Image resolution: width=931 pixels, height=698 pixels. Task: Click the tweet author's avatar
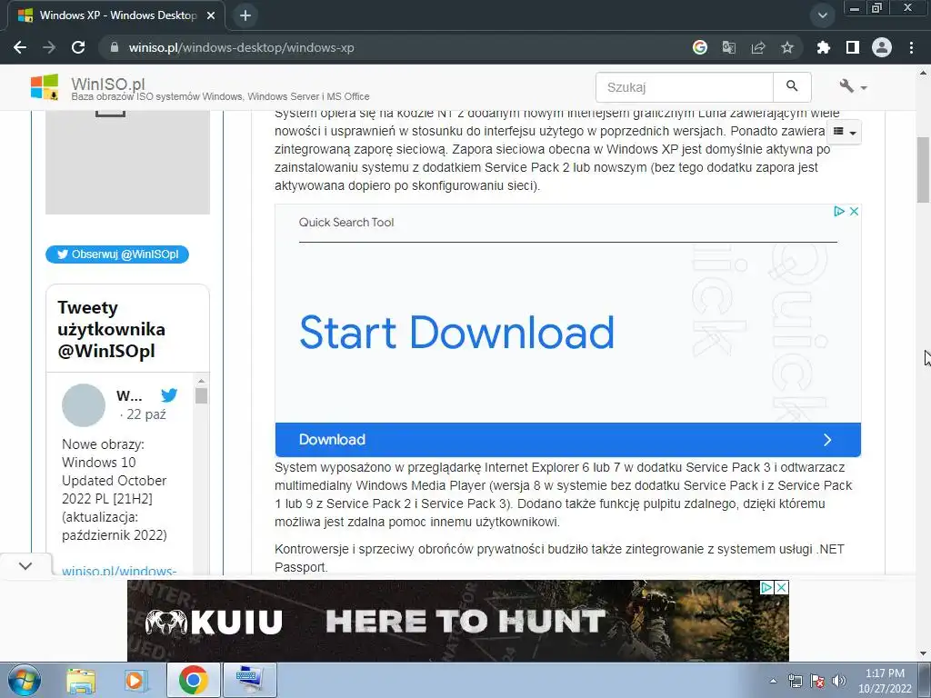pyautogui.click(x=84, y=404)
